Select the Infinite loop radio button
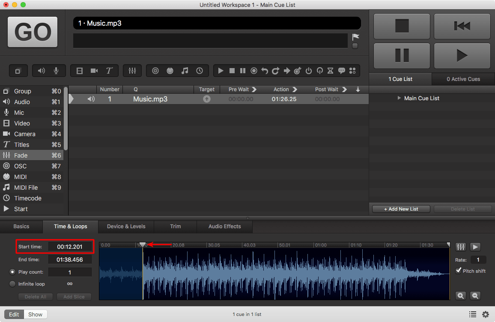 (12, 284)
